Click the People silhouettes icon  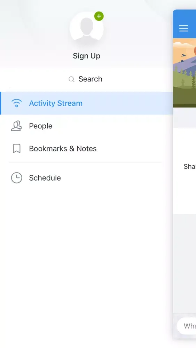tap(17, 126)
